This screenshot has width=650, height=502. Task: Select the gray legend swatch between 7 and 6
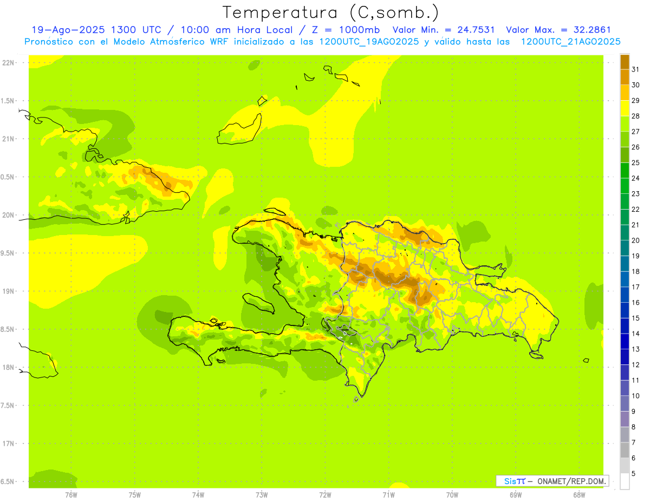[x=625, y=450]
